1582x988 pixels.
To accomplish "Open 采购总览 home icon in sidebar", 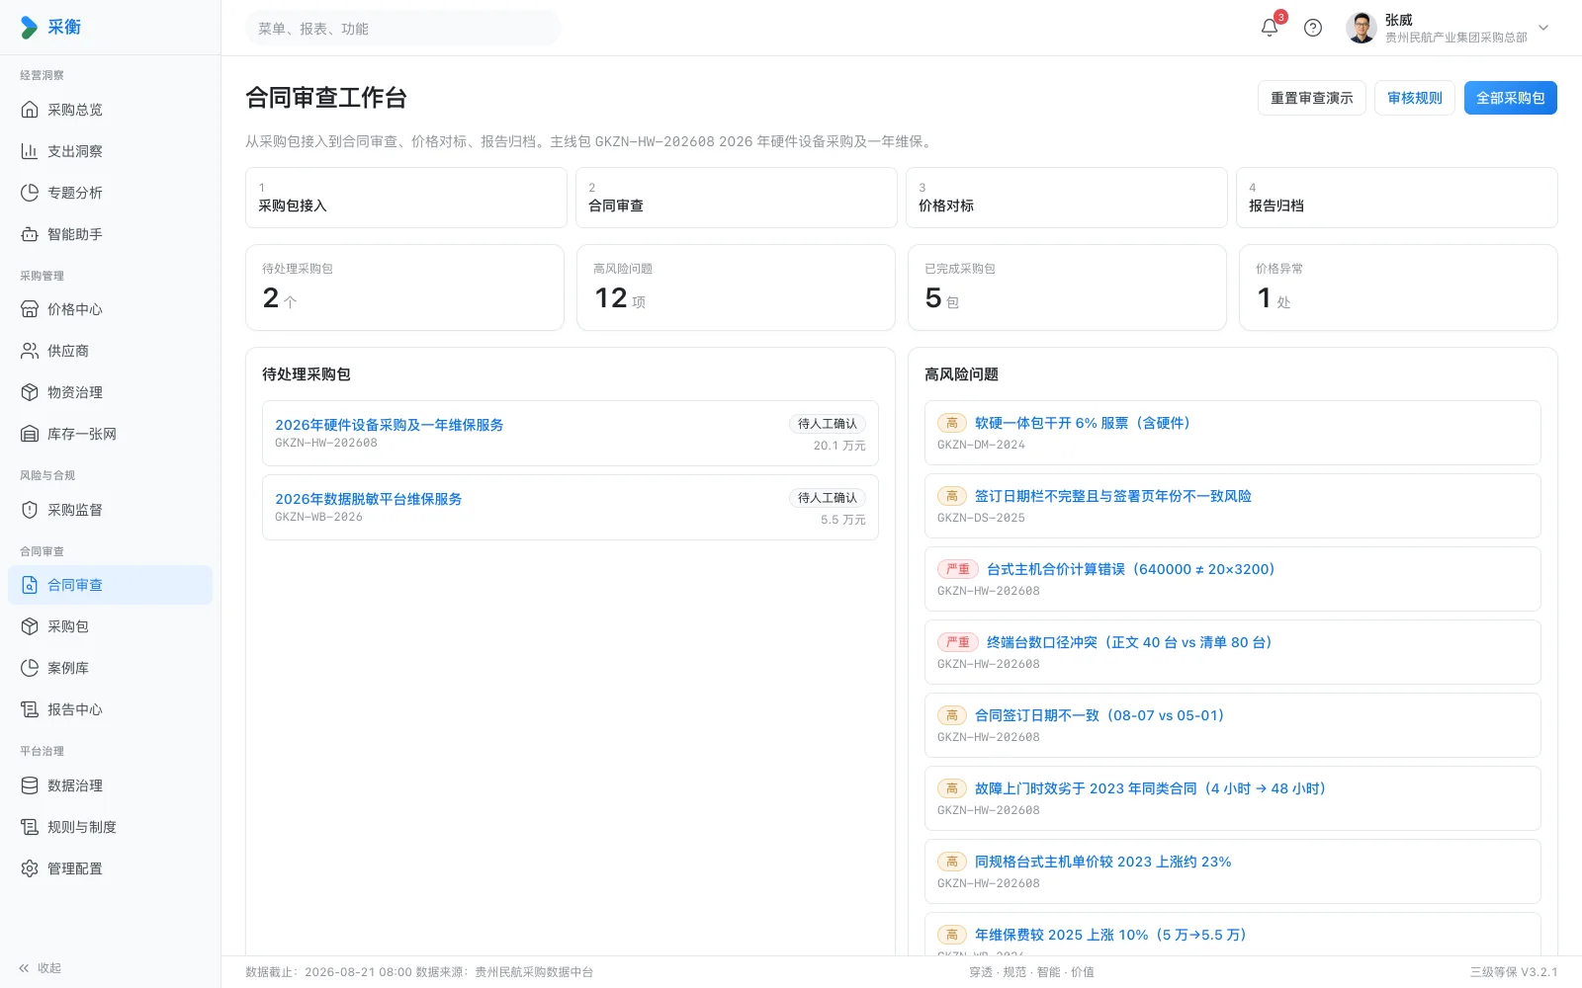I will (30, 110).
